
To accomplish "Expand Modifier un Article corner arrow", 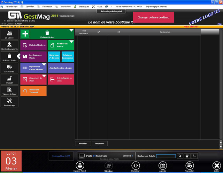I will 71,42.
